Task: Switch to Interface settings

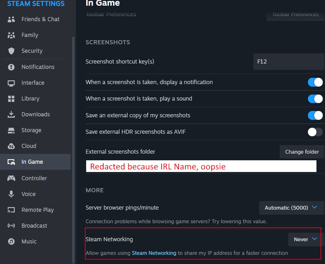Action: coord(35,83)
